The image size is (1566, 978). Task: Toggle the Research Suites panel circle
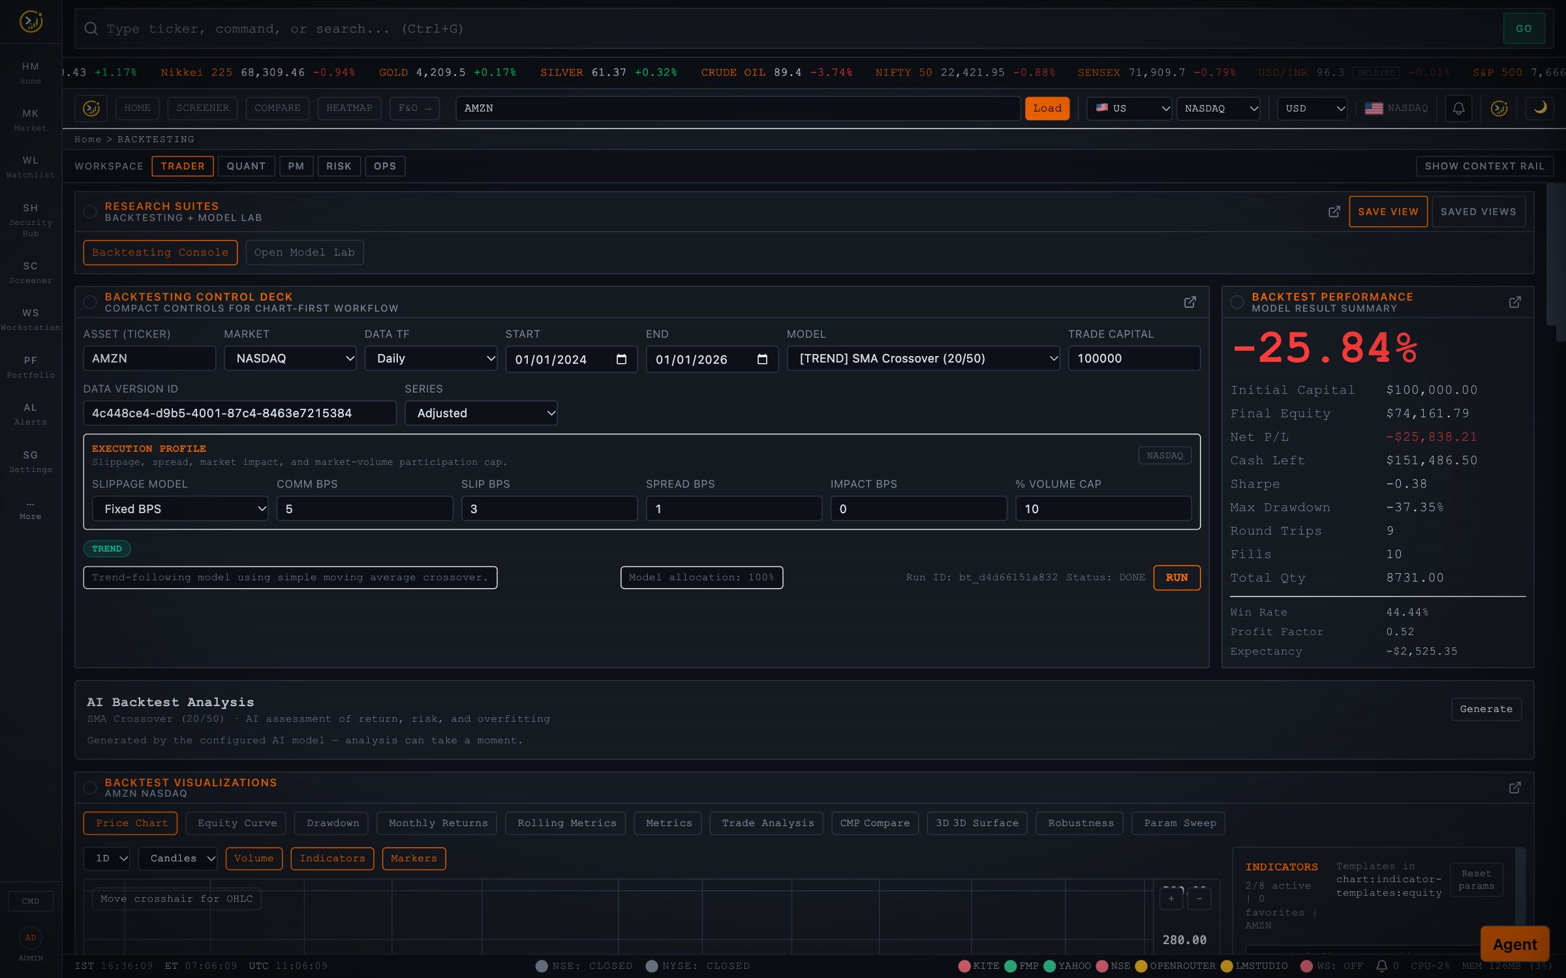pos(90,212)
